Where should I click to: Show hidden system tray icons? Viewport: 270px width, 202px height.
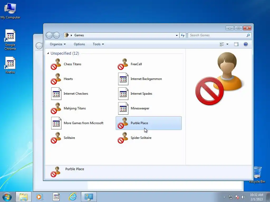[x=224, y=197]
